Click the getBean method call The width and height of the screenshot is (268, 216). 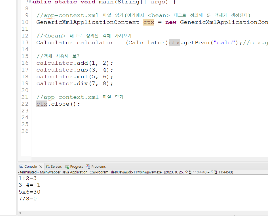click(x=197, y=43)
